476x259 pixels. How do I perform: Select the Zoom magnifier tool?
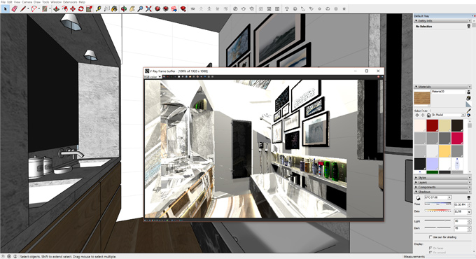[140, 9]
